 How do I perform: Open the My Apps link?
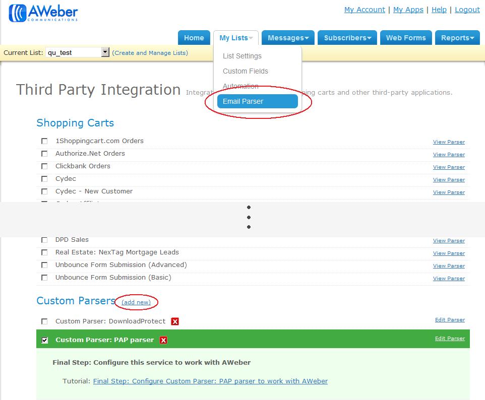click(408, 10)
